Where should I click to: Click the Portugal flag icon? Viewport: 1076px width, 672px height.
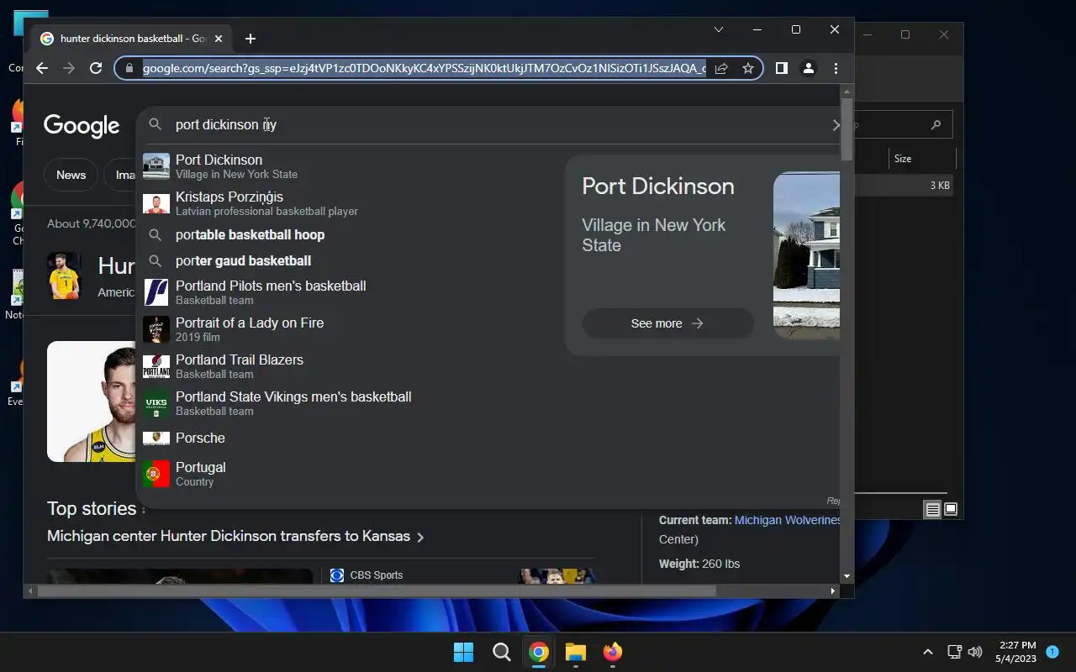point(156,474)
